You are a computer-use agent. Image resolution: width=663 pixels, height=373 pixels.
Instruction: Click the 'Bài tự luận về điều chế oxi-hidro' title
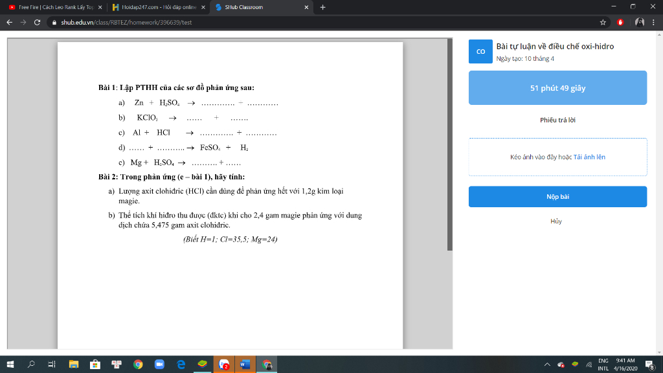point(555,47)
